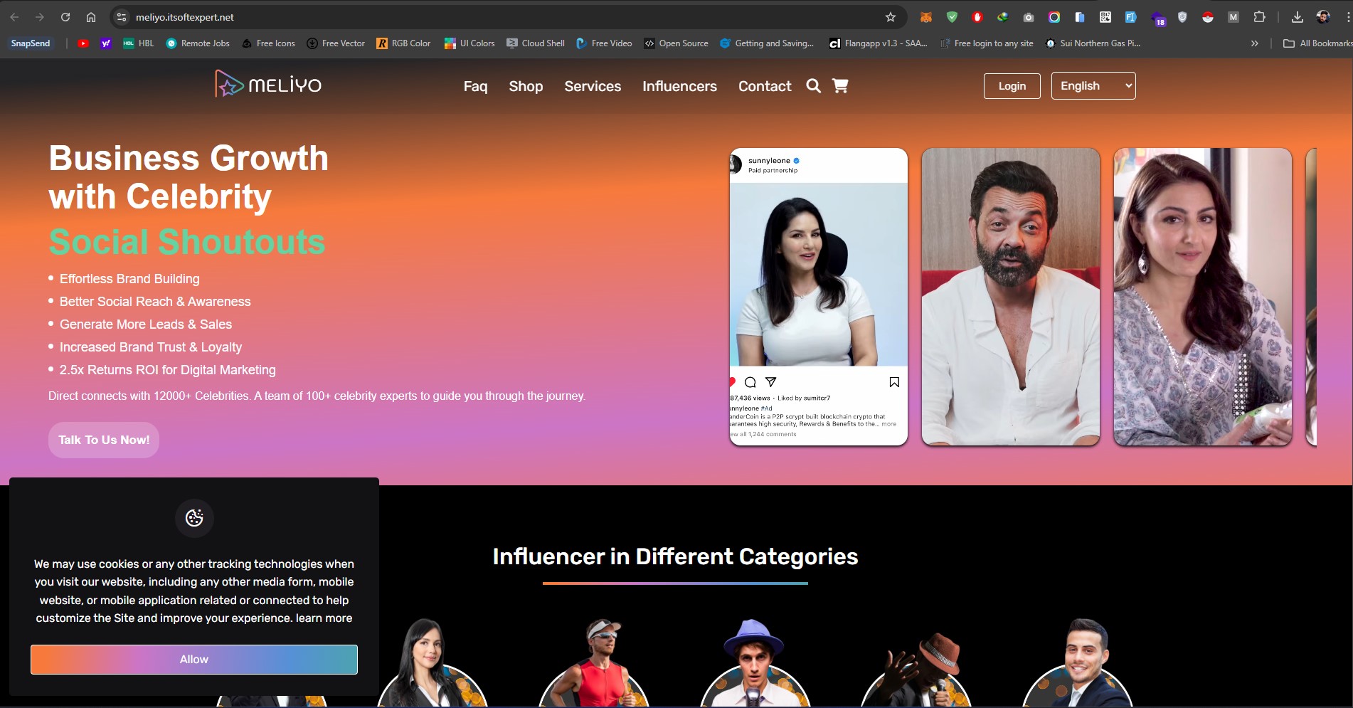This screenshot has width=1353, height=708.
Task: Open the Services menu item
Action: (x=593, y=86)
